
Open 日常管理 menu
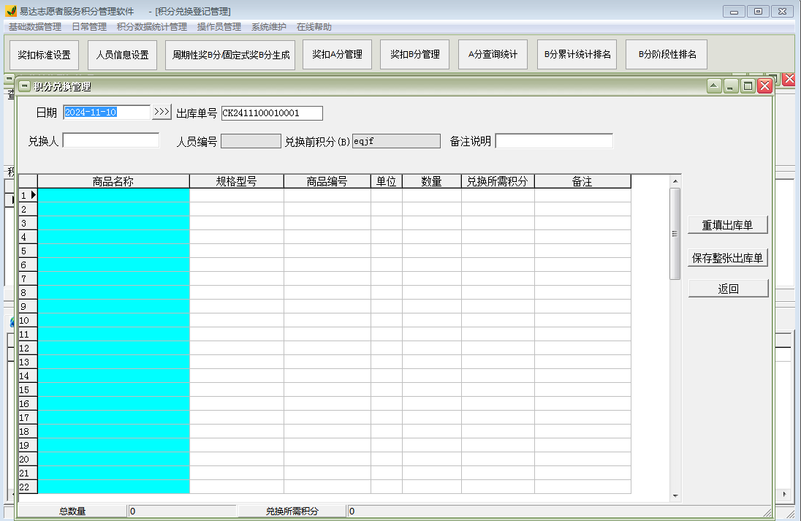pyautogui.click(x=89, y=26)
